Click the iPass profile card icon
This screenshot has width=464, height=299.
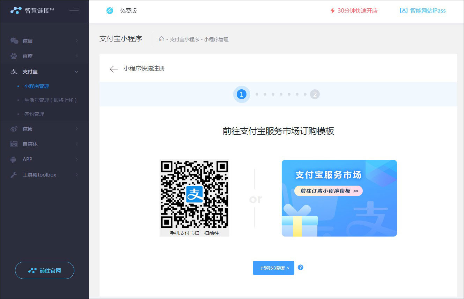(x=404, y=10)
